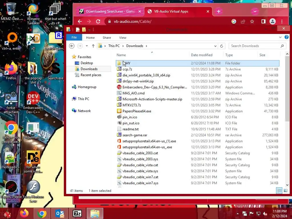This screenshot has height=219, width=292.
Task: Go back in the Chrome window
Action: point(80,21)
